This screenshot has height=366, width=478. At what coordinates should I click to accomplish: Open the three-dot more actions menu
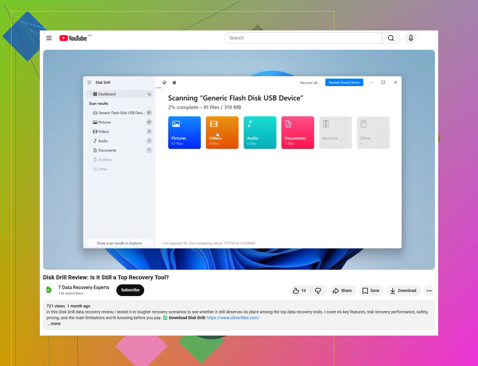(429, 291)
